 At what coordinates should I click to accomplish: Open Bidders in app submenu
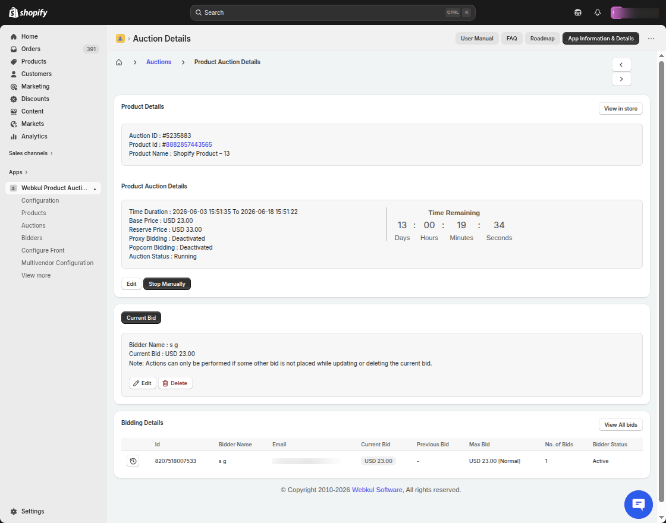pos(32,238)
